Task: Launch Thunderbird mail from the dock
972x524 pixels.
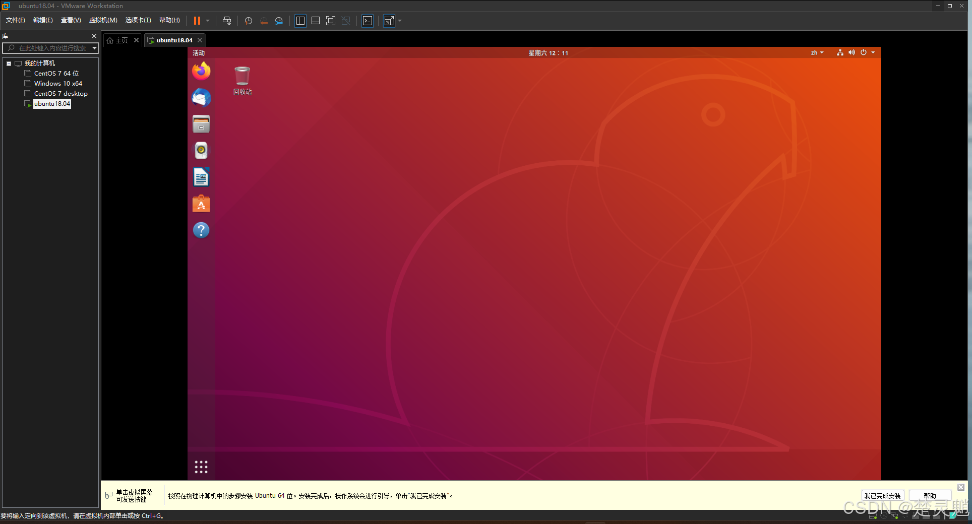Action: pyautogui.click(x=201, y=97)
